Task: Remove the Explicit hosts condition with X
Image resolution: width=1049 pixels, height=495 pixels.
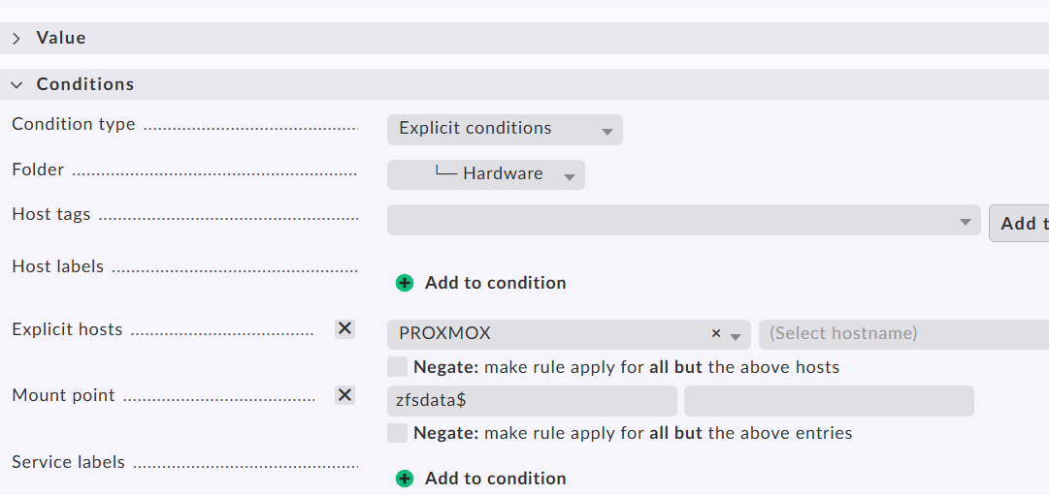Action: point(344,328)
